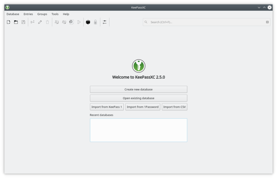
Task: Click the KeePassXC logo in title bar
Action: 7,7
